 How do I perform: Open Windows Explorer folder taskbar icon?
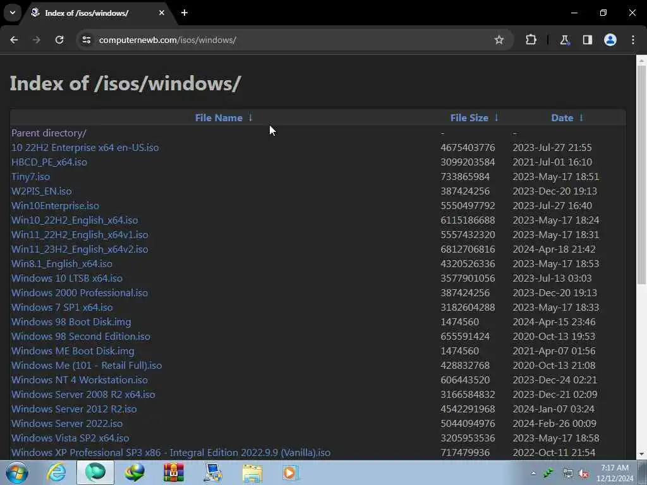[252, 472]
